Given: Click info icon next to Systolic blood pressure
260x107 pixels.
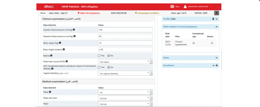Looking at the screenshot, I should pos(74,30).
